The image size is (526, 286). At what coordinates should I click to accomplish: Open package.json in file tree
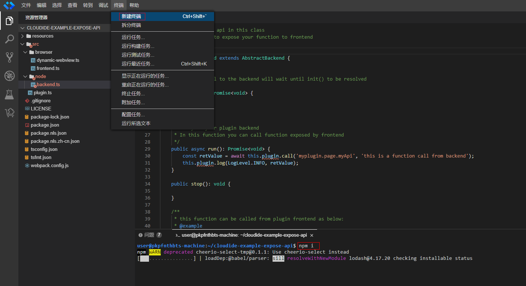tap(45, 125)
